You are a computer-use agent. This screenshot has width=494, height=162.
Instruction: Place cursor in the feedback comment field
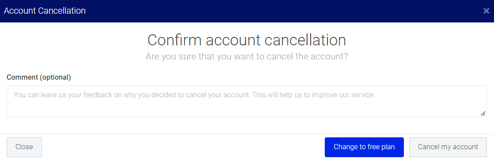[247, 101]
